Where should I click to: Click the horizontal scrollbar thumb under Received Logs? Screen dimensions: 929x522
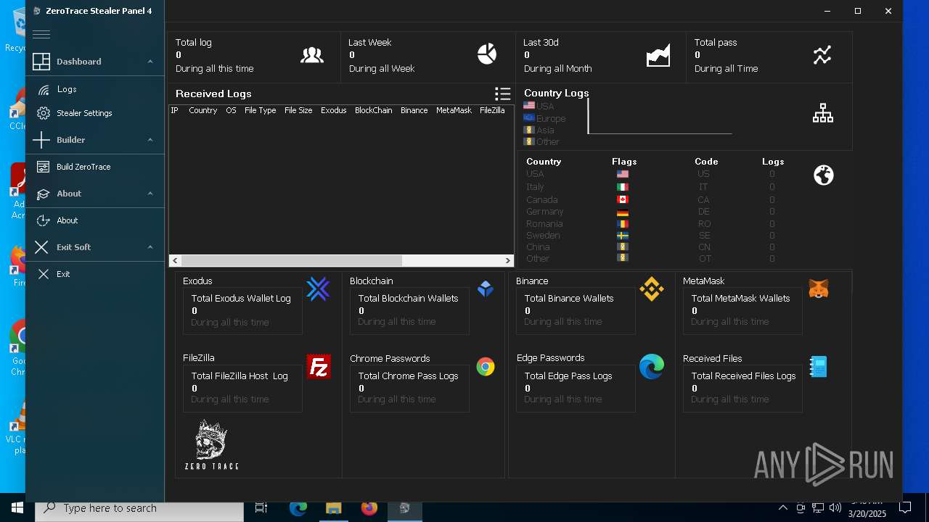(292, 260)
